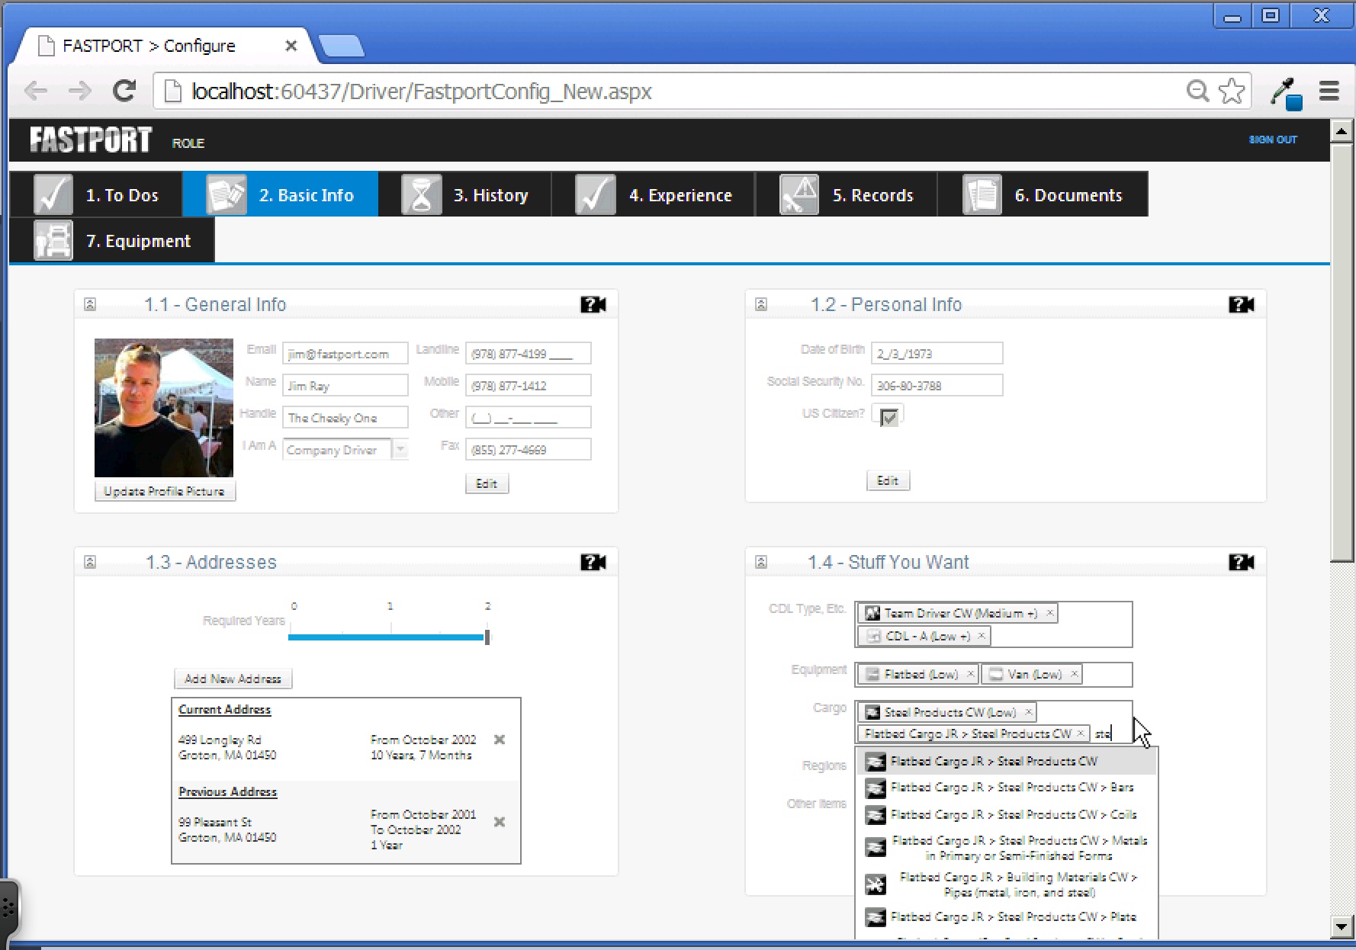Click the browser forward arrow
The image size is (1356, 950).
(x=79, y=91)
